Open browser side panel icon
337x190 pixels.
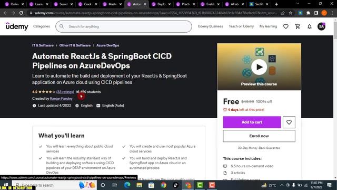pos(316,13)
